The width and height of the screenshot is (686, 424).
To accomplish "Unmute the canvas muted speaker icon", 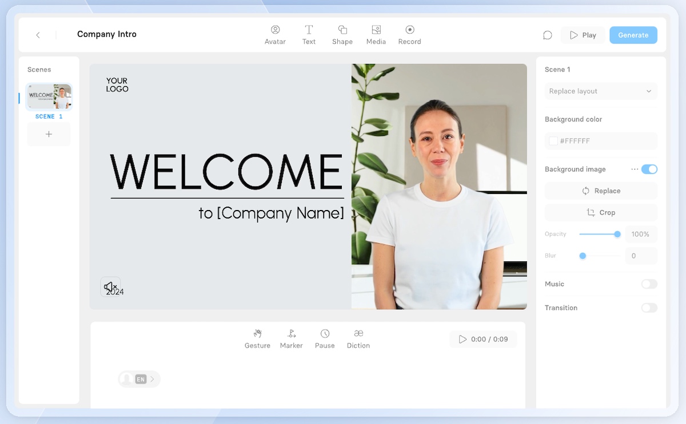I will pos(111,286).
